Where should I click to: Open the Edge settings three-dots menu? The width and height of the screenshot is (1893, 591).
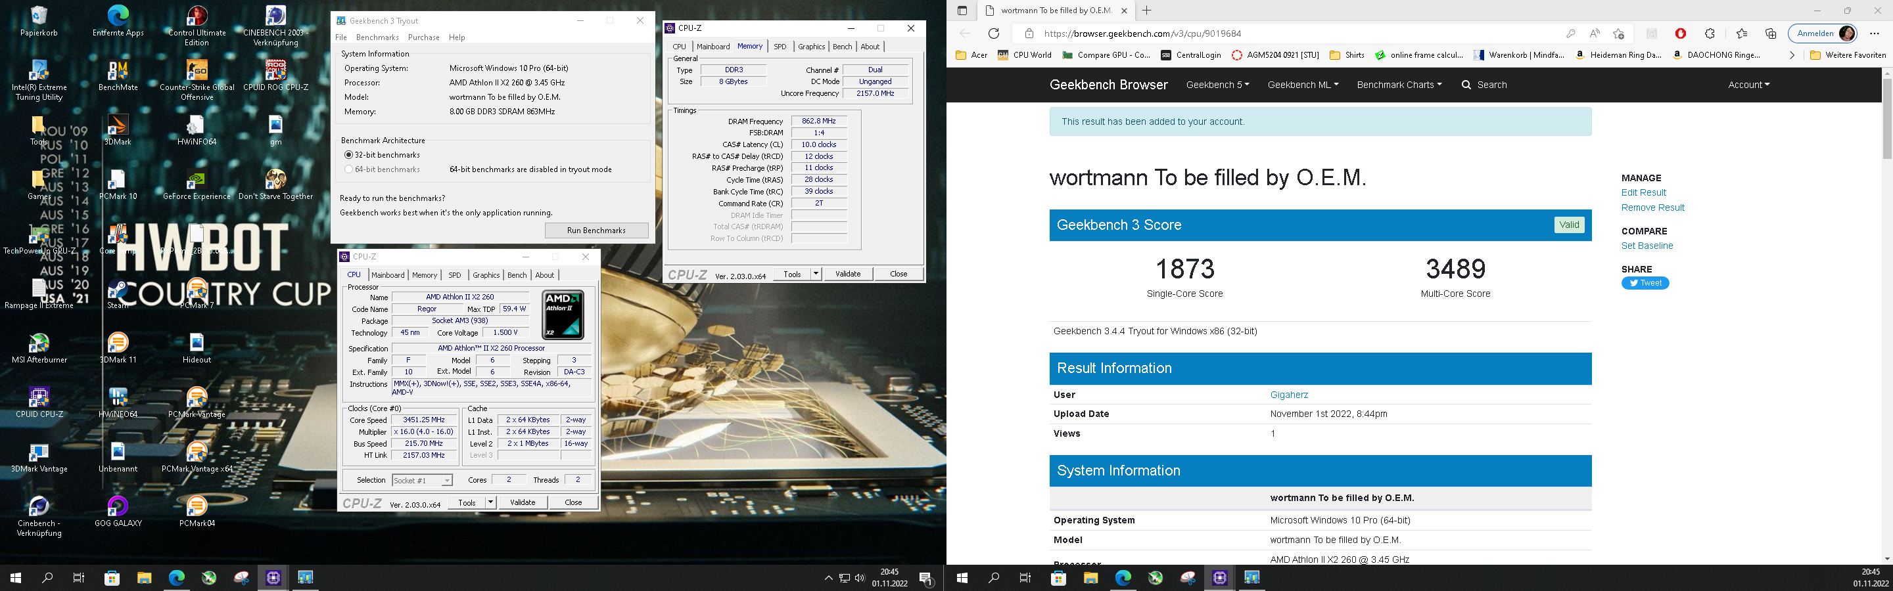(1874, 33)
